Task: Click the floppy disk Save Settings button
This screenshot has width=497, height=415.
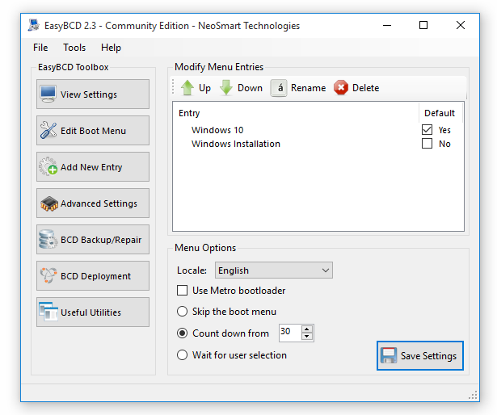Action: pyautogui.click(x=420, y=356)
